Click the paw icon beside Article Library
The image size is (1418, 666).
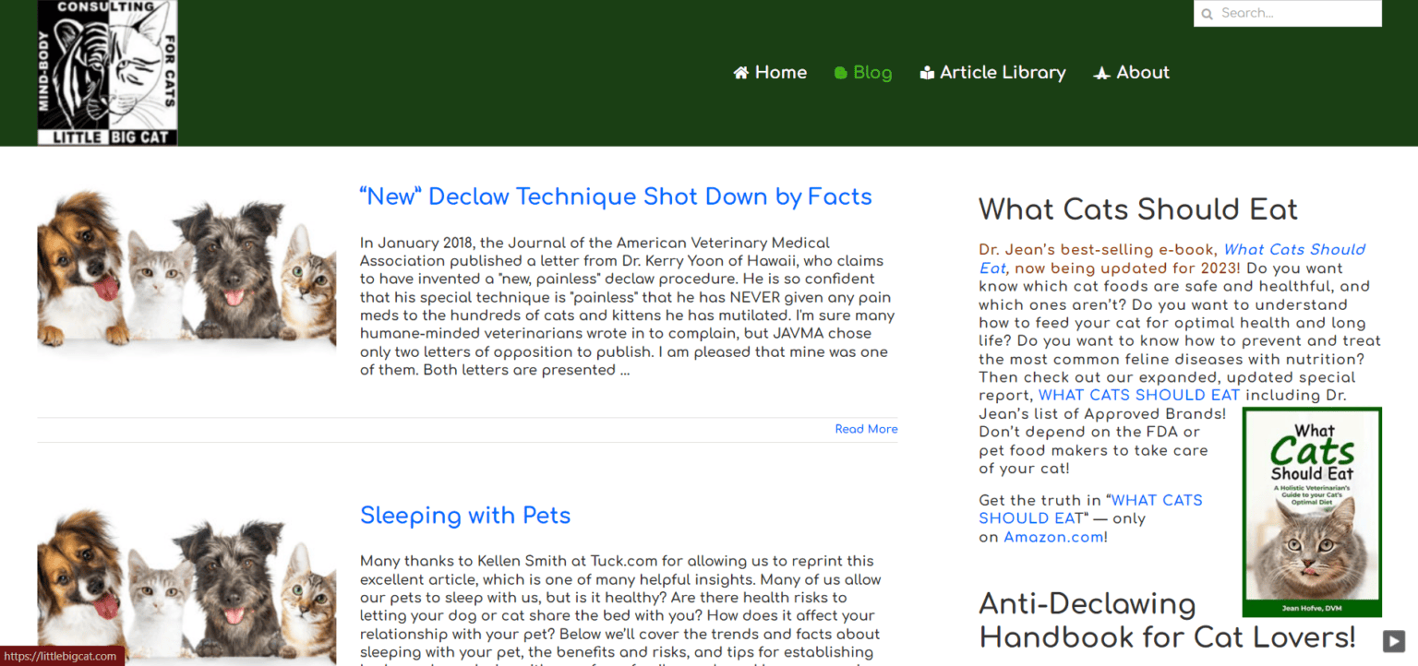pos(927,72)
